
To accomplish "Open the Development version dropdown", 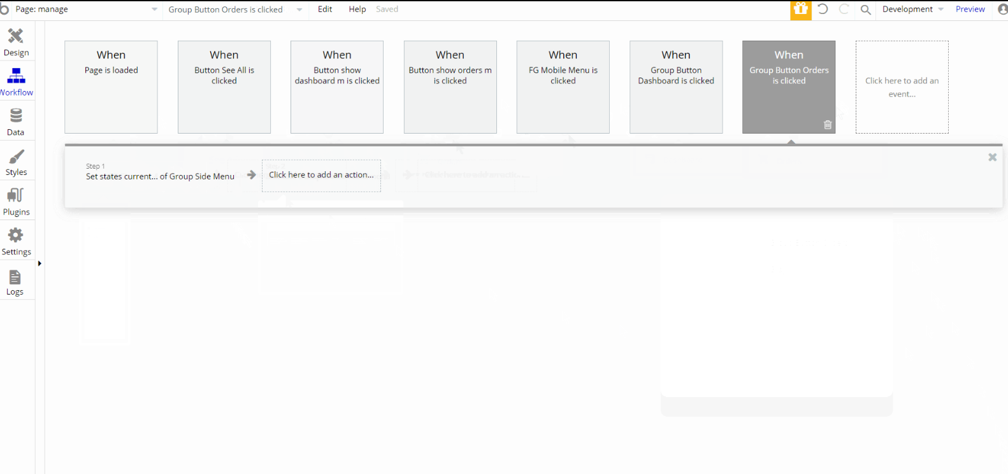I will (912, 10).
